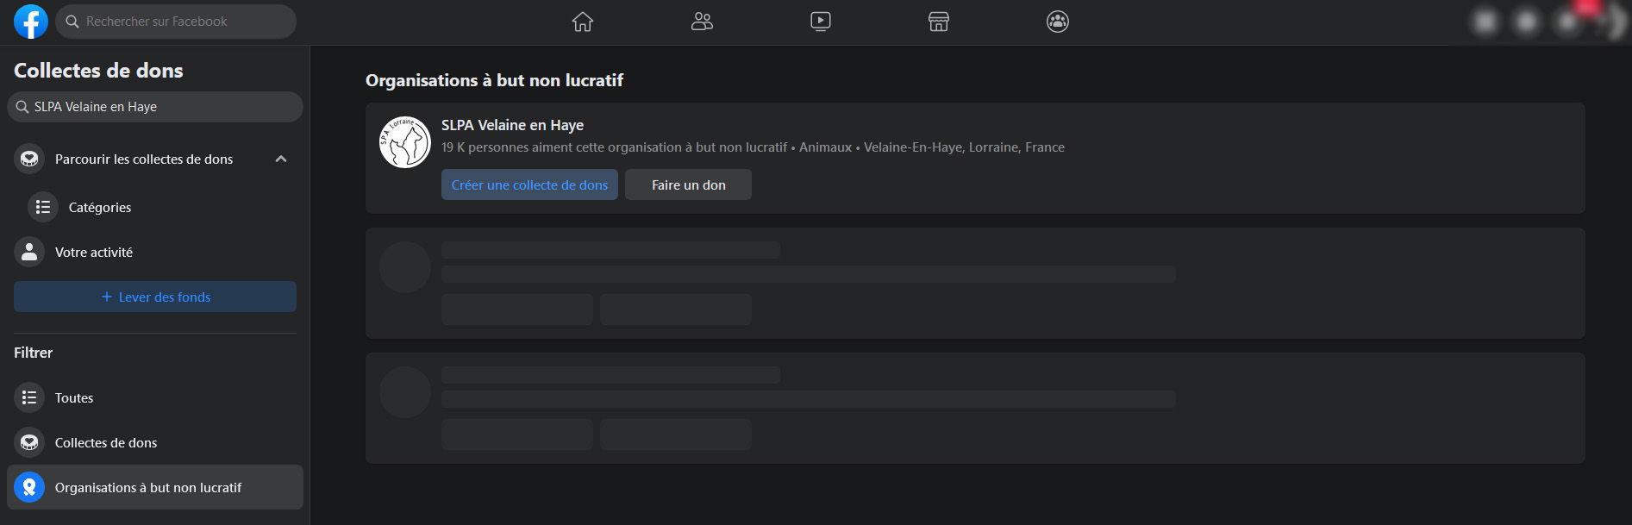1632x525 pixels.
Task: Click the Parcourir les collectes de dons icon
Action: (x=29, y=159)
